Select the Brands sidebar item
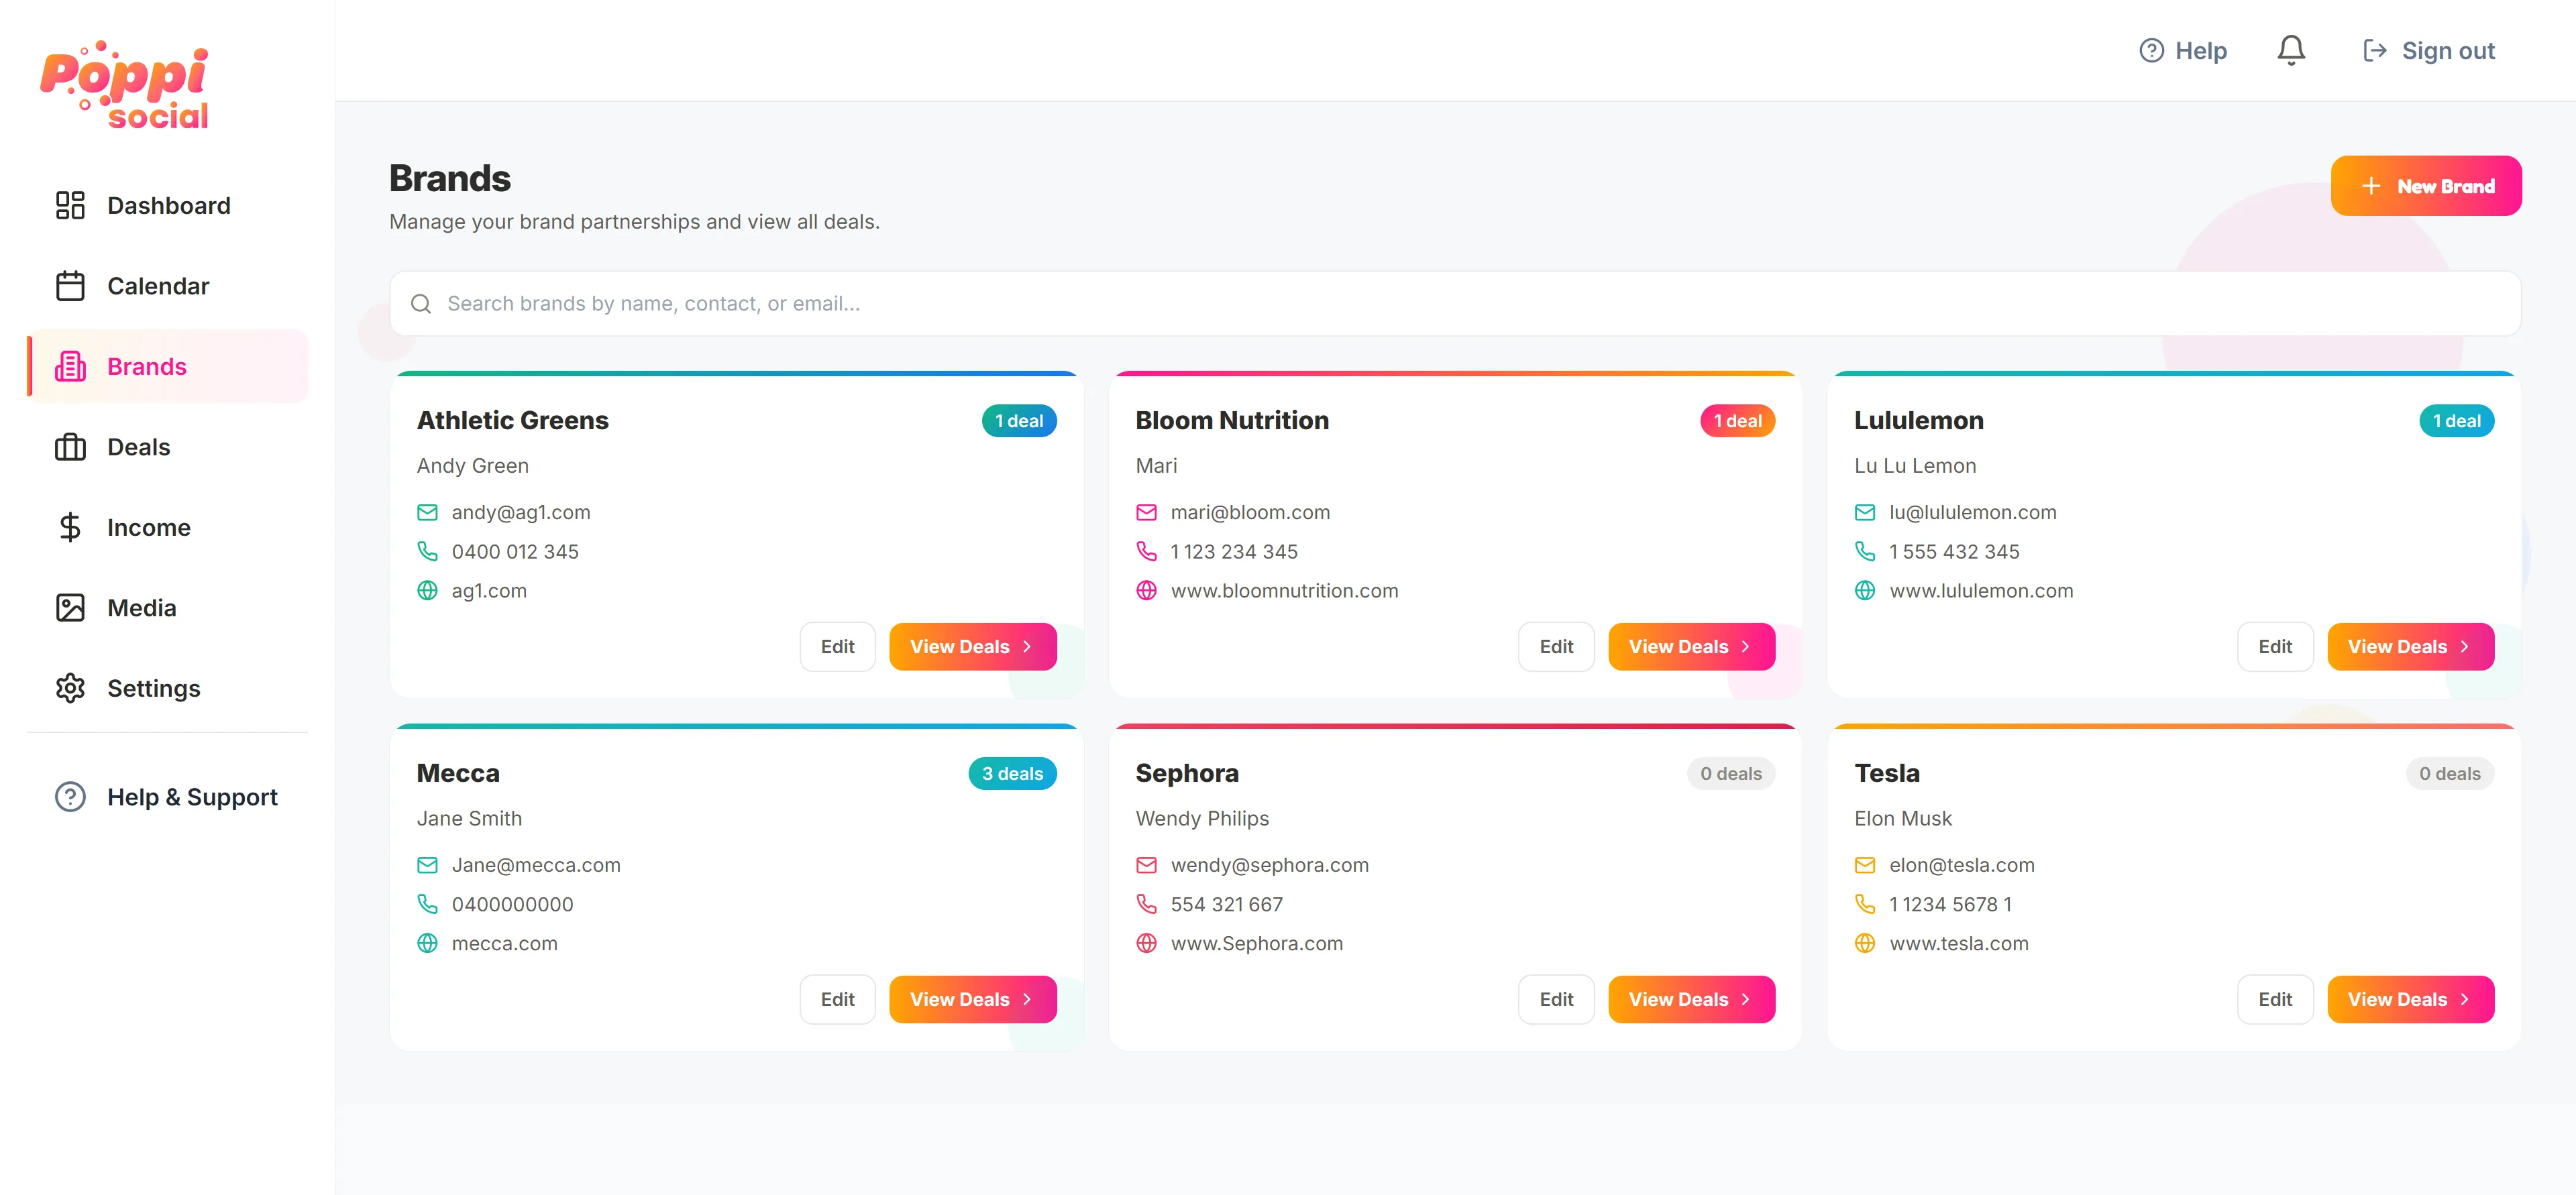 coord(167,366)
